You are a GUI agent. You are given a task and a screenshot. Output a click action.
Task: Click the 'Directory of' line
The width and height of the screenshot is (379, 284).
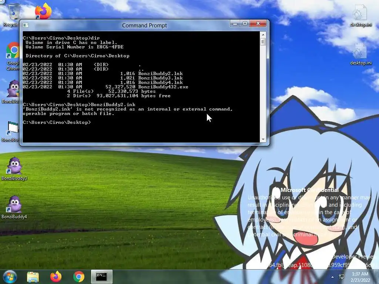[x=77, y=56]
